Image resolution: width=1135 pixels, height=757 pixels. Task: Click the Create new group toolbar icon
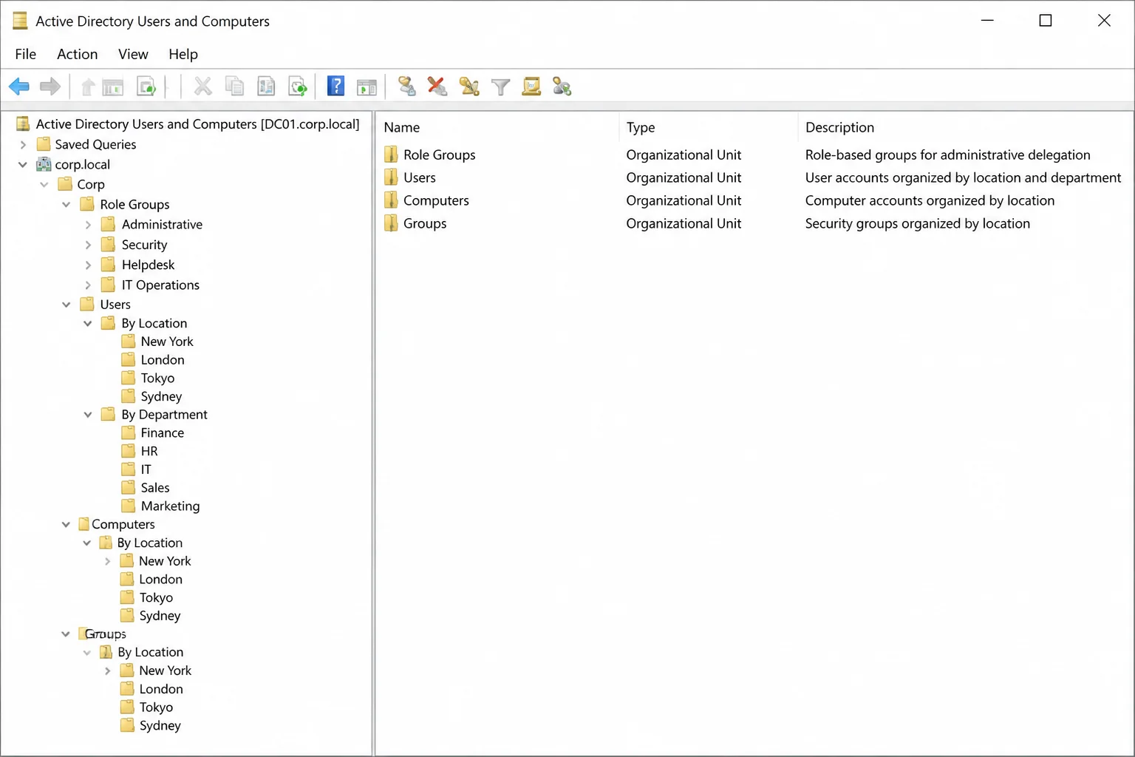(x=469, y=86)
